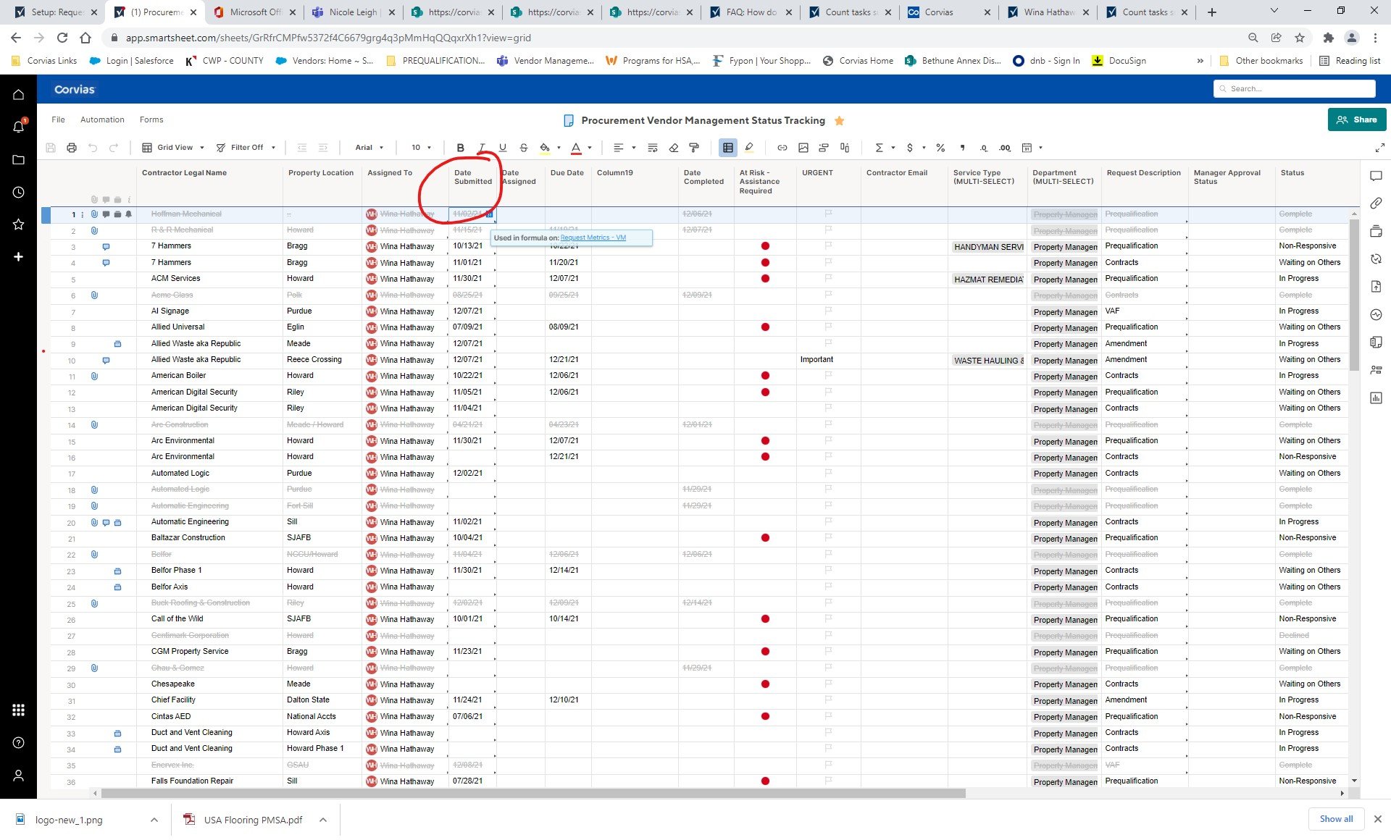Toggle wrap text in toolbar
This screenshot has height=840, width=1391.
pyautogui.click(x=652, y=148)
